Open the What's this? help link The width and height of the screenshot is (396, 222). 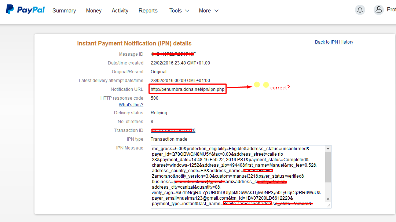(131, 105)
